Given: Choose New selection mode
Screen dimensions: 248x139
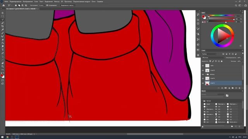Looking at the screenshot, I should (16, 5).
